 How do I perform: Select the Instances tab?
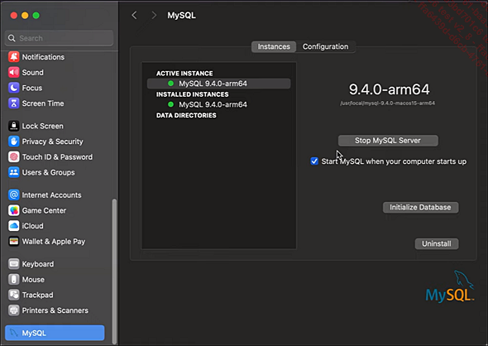(x=274, y=46)
